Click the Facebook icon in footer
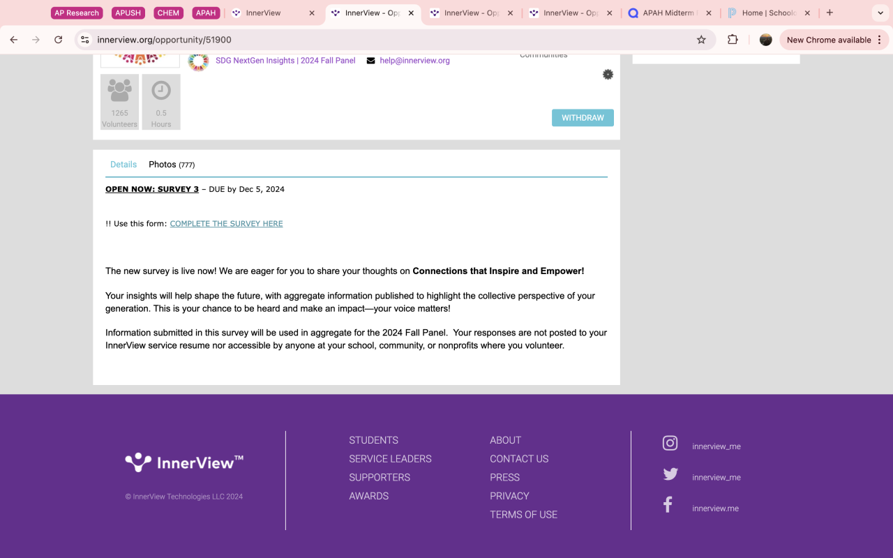893x558 pixels. click(x=668, y=505)
